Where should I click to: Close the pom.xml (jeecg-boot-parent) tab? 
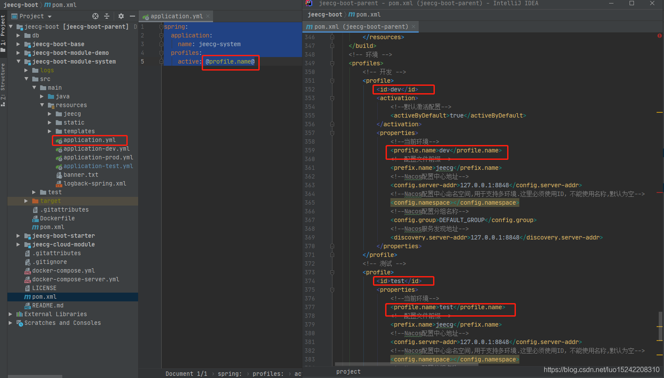click(413, 27)
